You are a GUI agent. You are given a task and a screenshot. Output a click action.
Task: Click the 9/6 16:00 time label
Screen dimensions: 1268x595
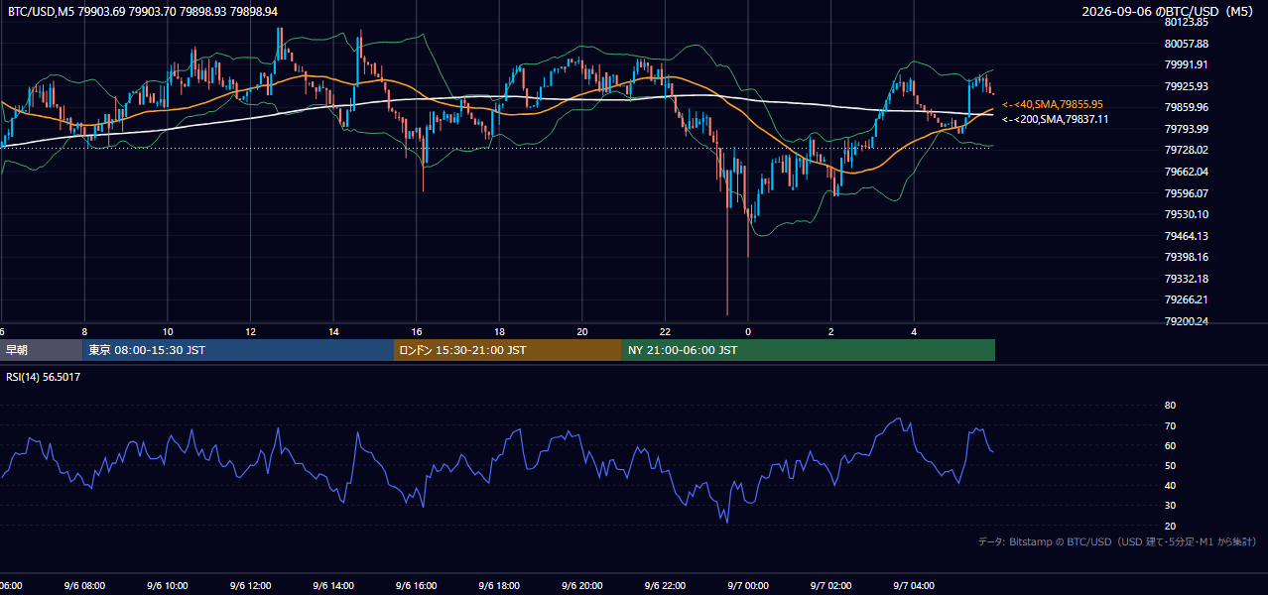tap(417, 586)
